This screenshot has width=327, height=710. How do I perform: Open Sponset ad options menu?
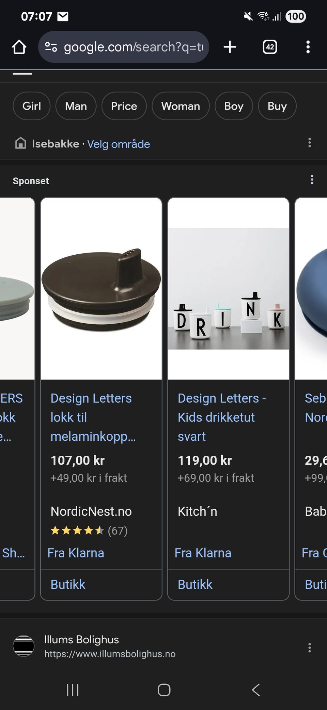[312, 180]
